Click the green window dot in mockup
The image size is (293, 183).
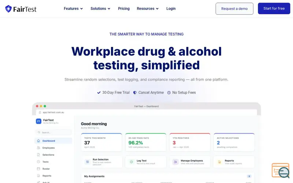[45, 106]
